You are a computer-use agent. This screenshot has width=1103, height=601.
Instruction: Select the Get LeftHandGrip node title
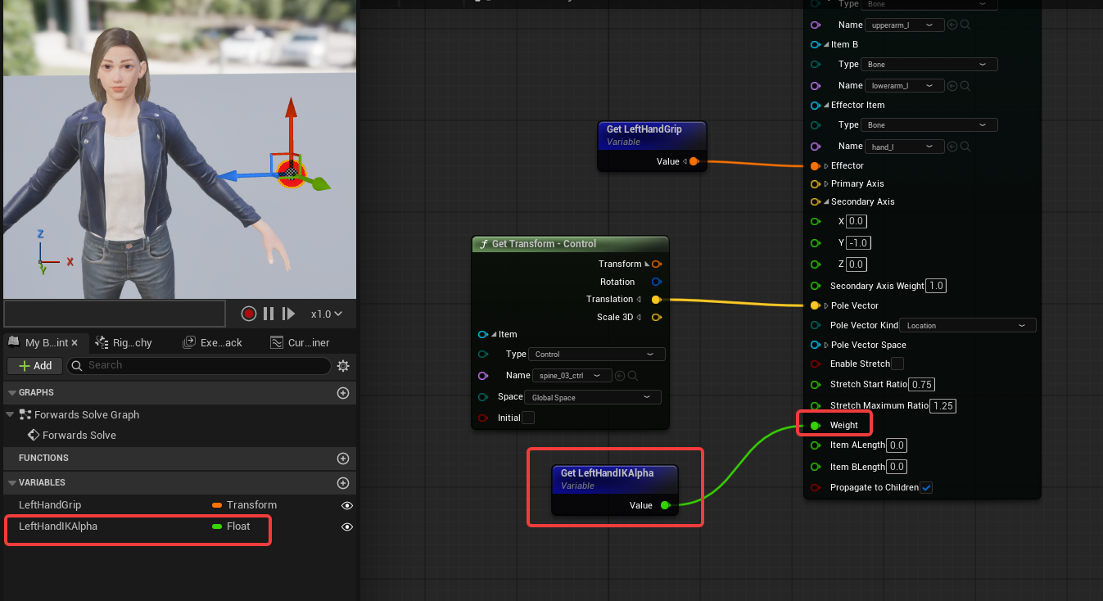644,129
